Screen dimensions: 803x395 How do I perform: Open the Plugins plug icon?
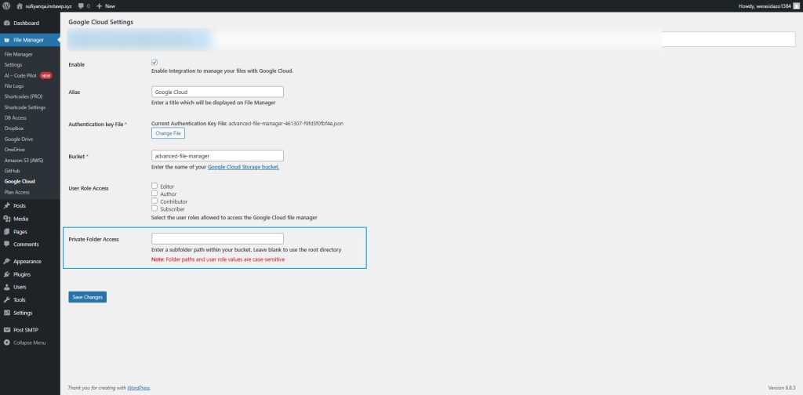(x=7, y=274)
